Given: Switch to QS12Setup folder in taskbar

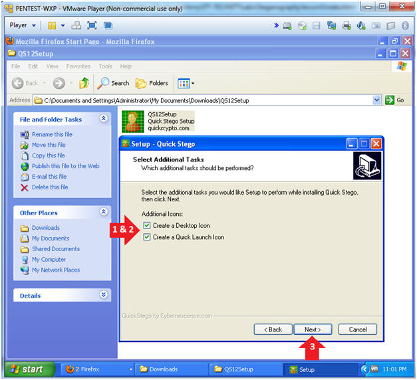Looking at the screenshot, I should [246, 369].
